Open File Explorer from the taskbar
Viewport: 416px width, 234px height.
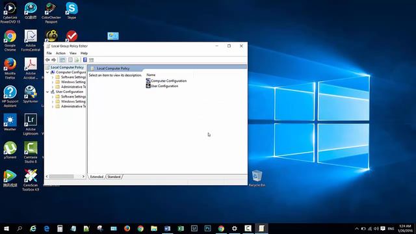[x=154, y=228]
